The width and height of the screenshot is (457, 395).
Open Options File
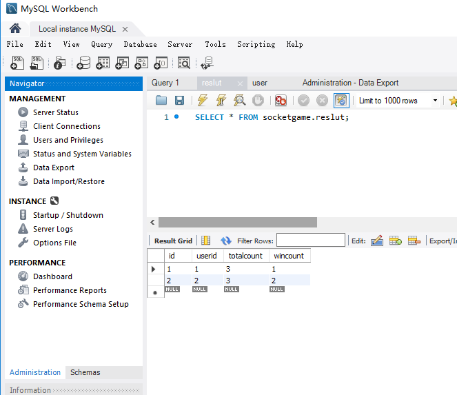point(54,243)
